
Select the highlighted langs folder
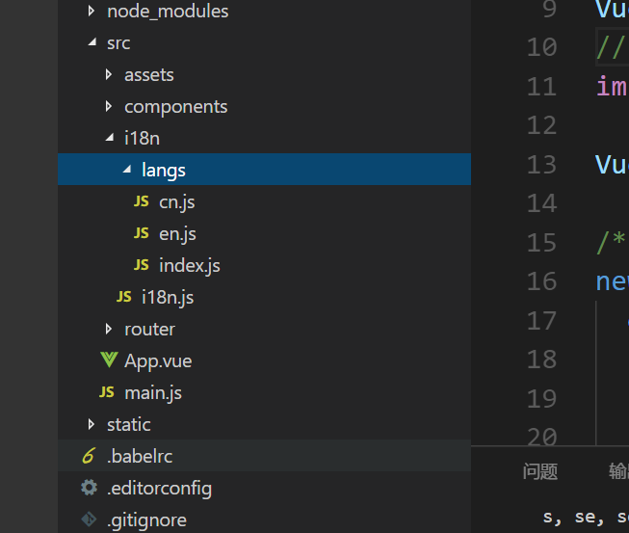tap(264, 169)
